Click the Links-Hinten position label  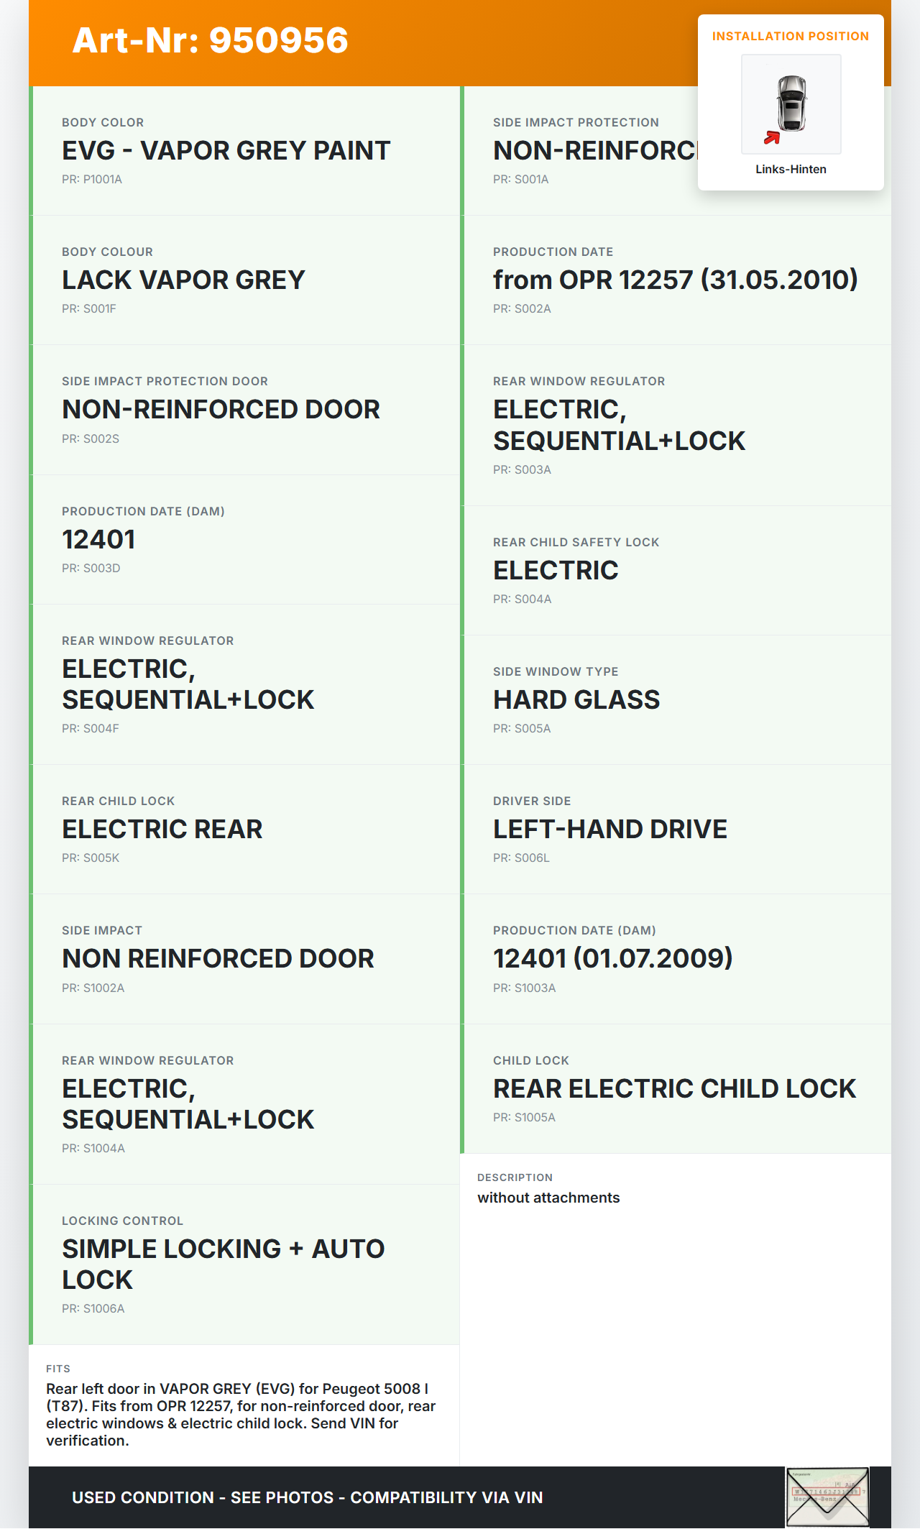pos(791,169)
